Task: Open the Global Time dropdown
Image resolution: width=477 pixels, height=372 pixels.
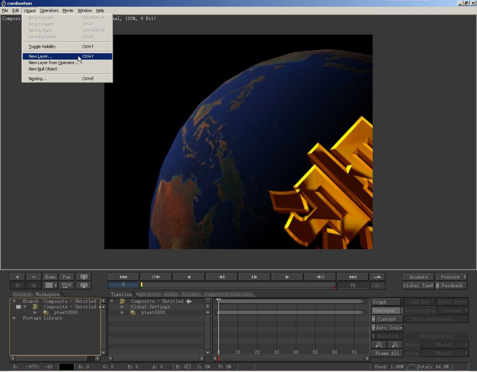Action: tap(418, 286)
